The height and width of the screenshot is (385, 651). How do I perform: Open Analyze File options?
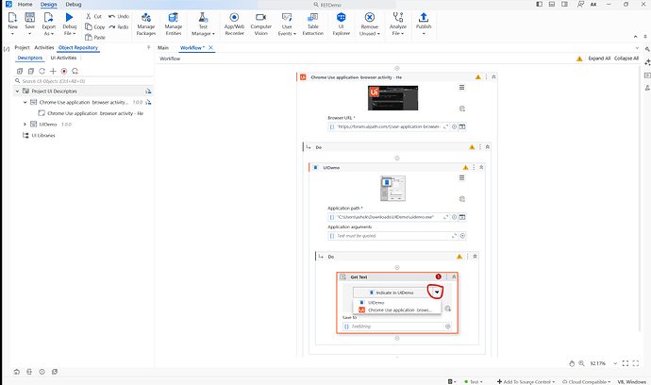[398, 25]
